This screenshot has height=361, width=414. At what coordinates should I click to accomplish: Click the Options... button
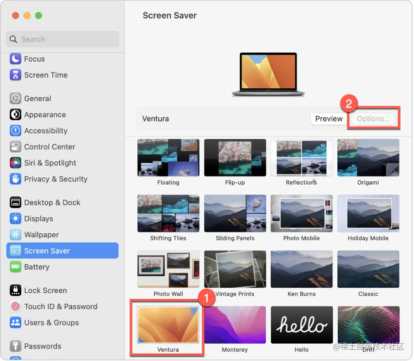[x=373, y=118]
